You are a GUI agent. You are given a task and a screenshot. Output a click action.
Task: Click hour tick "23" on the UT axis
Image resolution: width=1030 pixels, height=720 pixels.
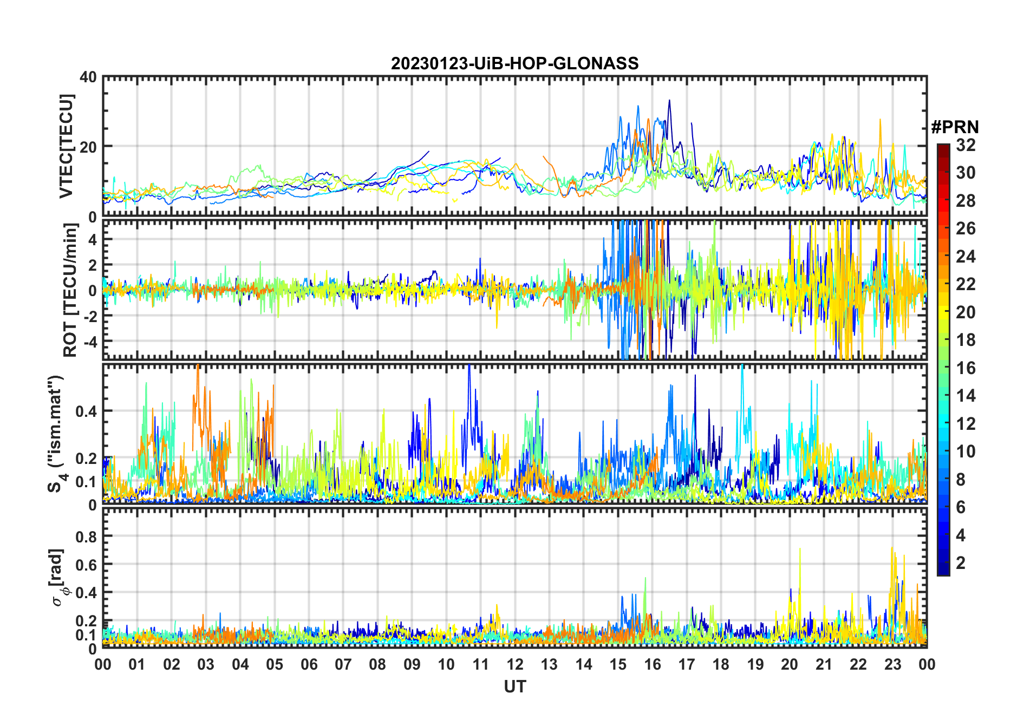(893, 664)
